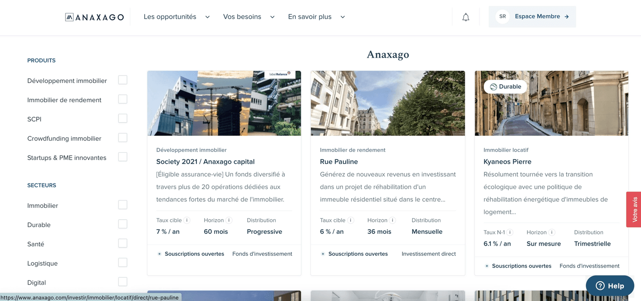Click the PRODUITS filter heading

(x=41, y=60)
